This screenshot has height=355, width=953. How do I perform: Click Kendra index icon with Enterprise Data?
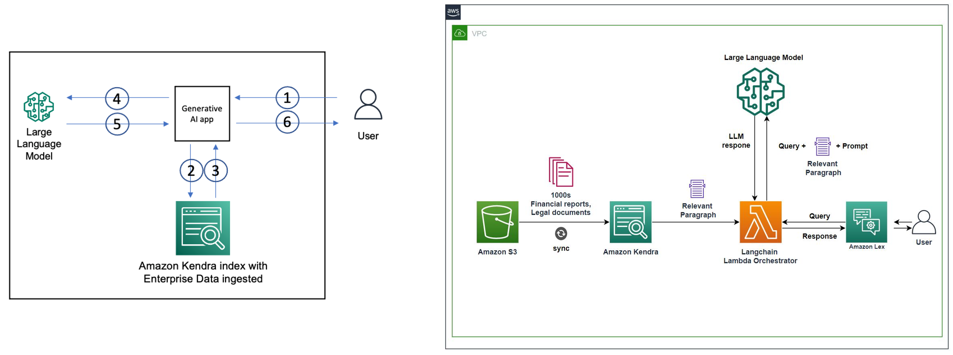coord(203,228)
